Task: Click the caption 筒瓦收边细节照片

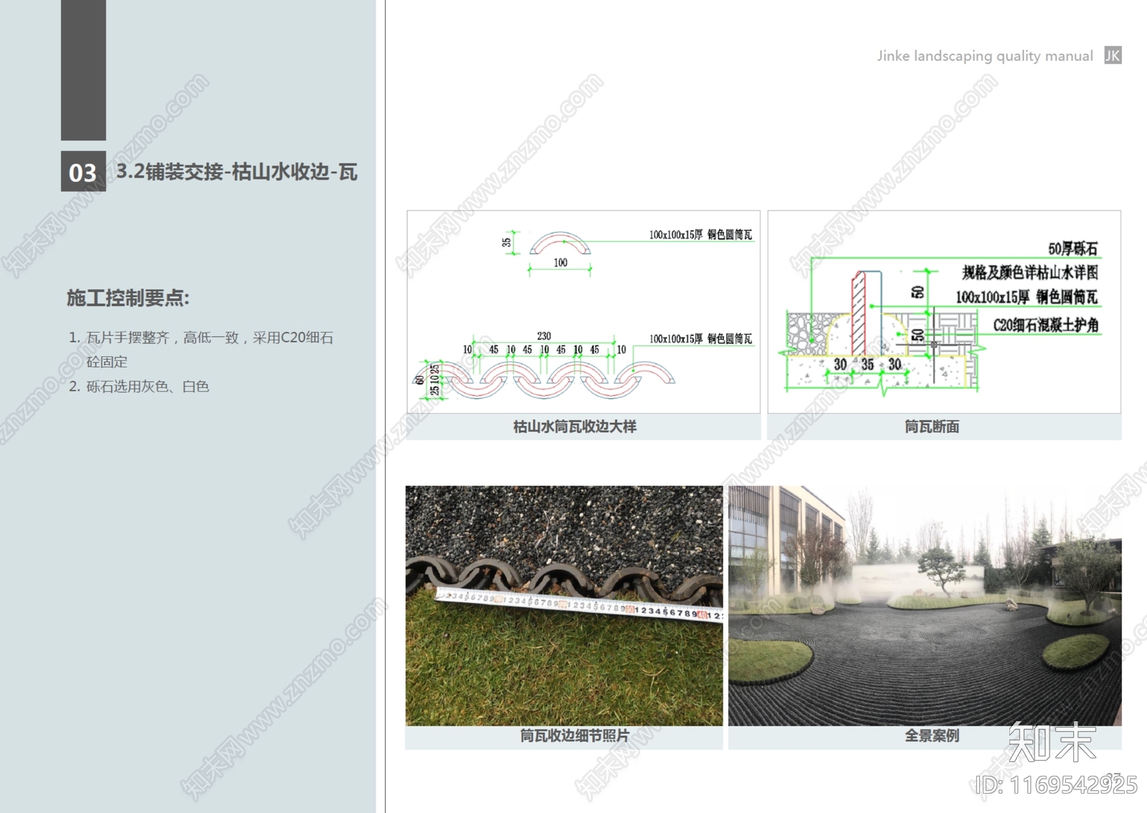Action: point(575,736)
